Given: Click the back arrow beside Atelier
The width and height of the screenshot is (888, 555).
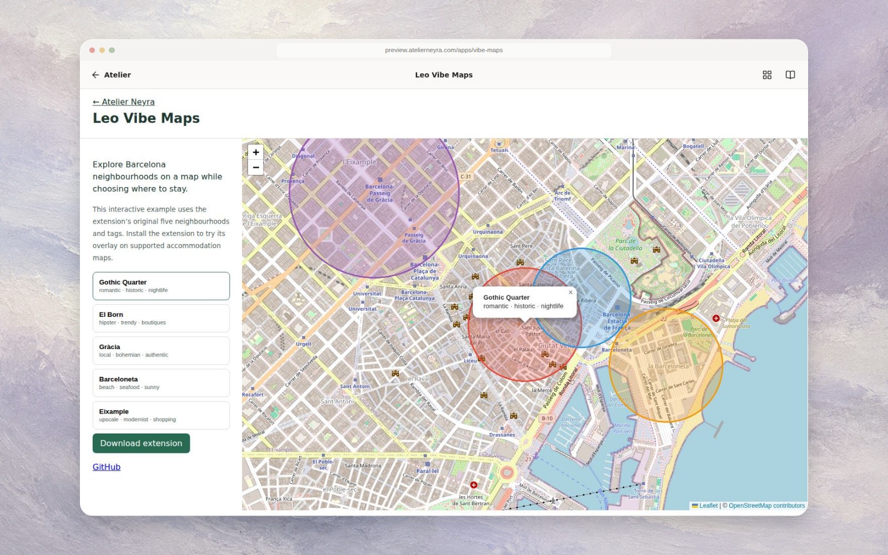Looking at the screenshot, I should [95, 75].
